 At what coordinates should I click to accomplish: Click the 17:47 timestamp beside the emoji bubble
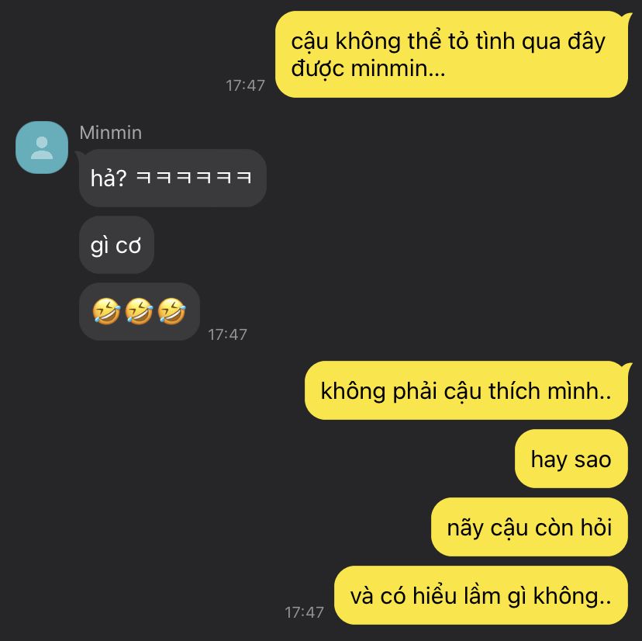point(228,334)
